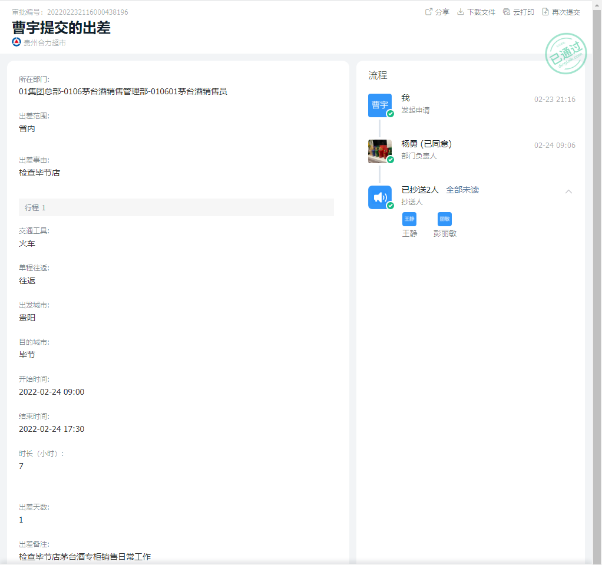The image size is (602, 565).
Task: Collapse the CC recipients list chevron
Action: [x=568, y=191]
